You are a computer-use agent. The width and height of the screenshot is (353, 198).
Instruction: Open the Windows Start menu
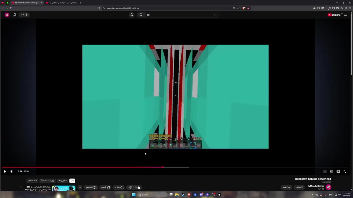click(134, 195)
